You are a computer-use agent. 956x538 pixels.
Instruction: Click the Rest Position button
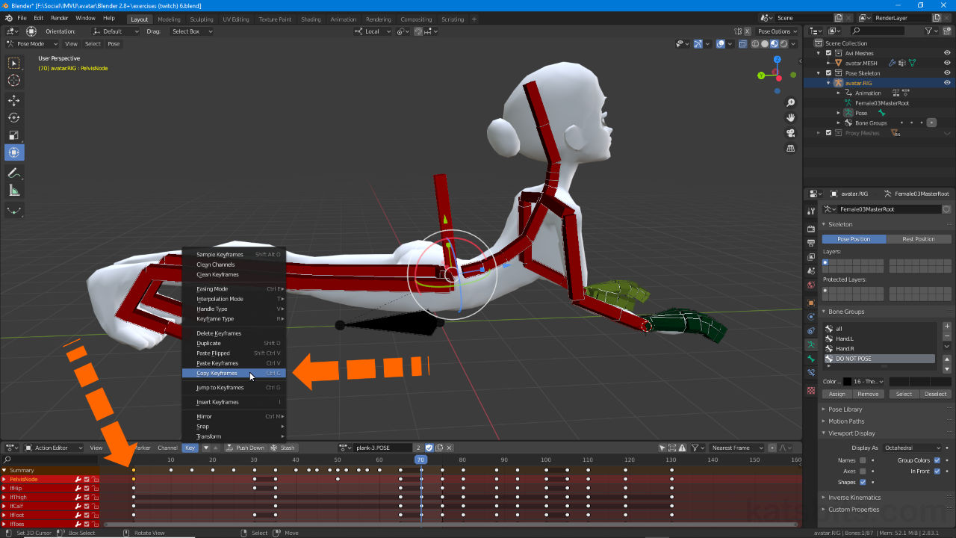click(x=919, y=239)
